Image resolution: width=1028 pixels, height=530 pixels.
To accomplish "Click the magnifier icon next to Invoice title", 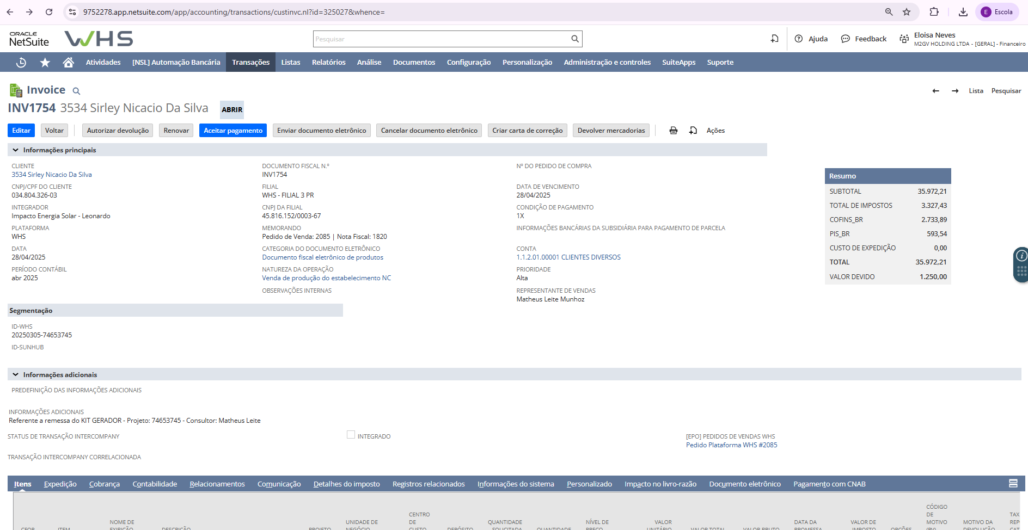I will point(77,91).
